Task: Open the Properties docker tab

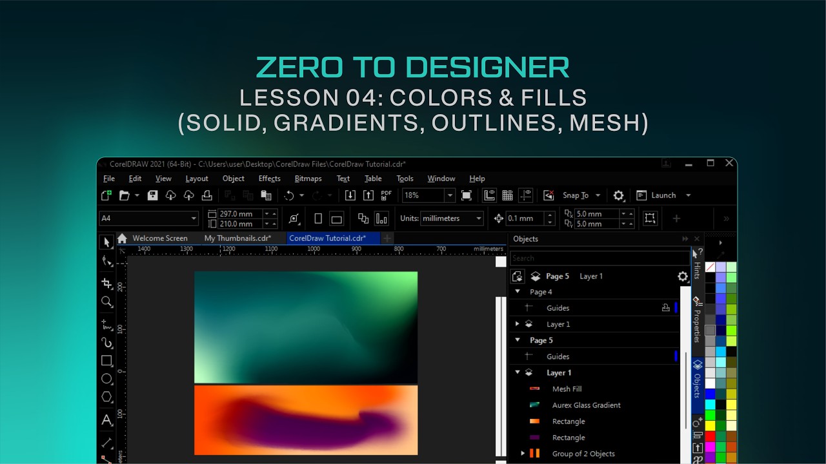Action: point(697,320)
